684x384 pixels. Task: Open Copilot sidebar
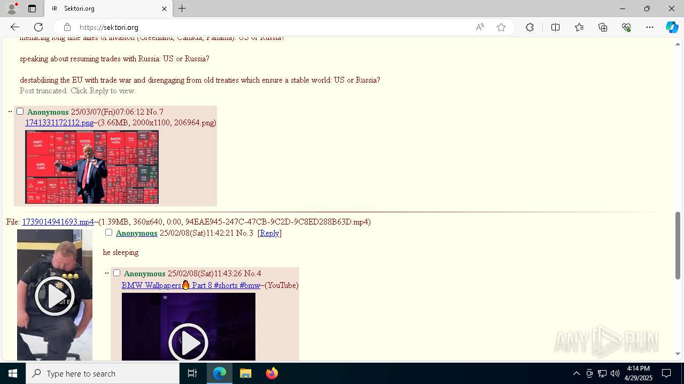(x=672, y=27)
